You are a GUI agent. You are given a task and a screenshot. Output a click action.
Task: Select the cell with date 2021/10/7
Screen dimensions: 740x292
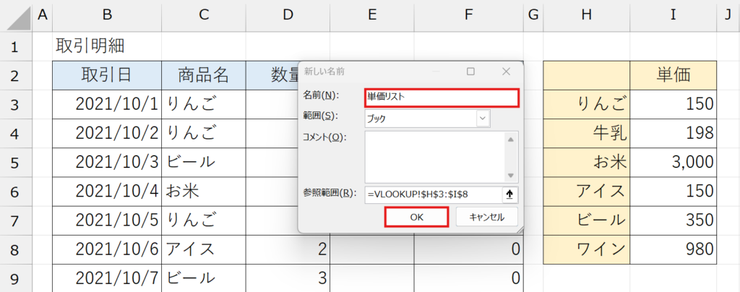coord(107,278)
